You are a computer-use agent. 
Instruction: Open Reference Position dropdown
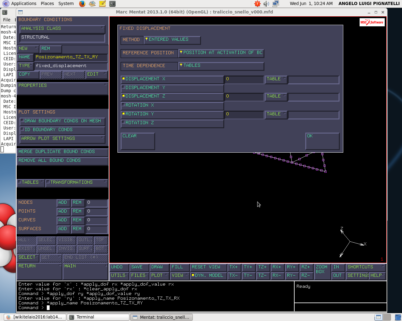pos(221,53)
